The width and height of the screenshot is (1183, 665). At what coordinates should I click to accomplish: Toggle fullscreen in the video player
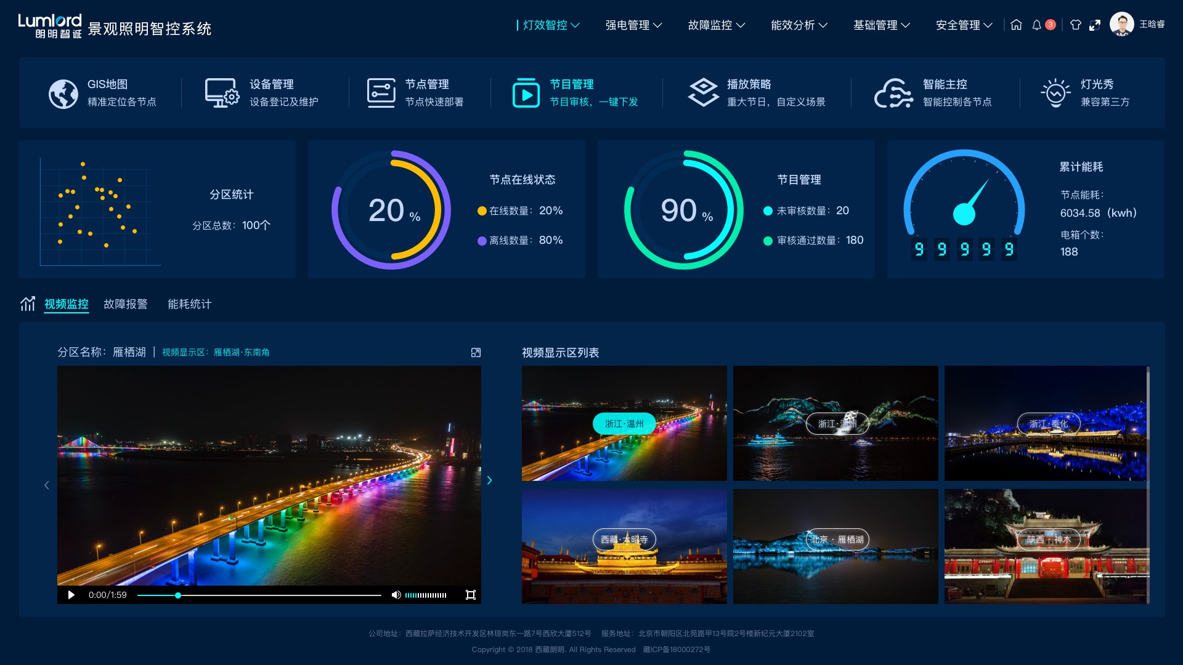click(x=471, y=595)
